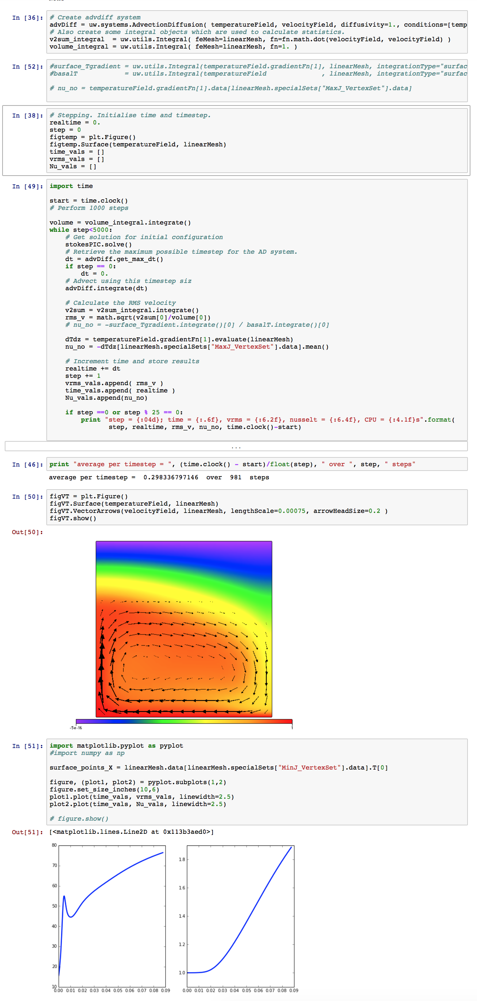Expand the collapsed output below cell 49

(x=236, y=447)
